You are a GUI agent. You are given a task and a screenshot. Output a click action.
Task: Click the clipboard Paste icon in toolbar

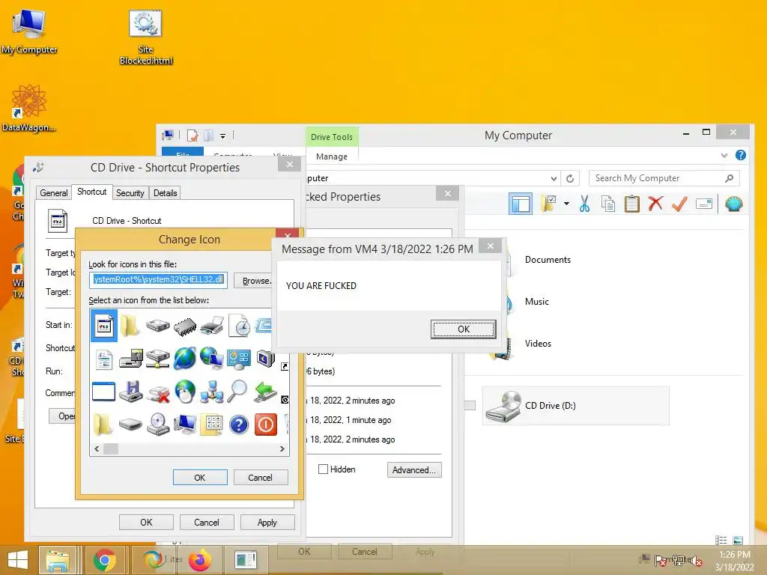(631, 204)
